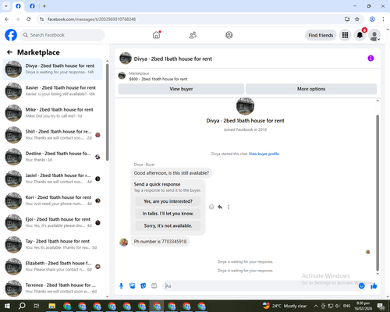Open the View buyer profile link

coord(264,154)
